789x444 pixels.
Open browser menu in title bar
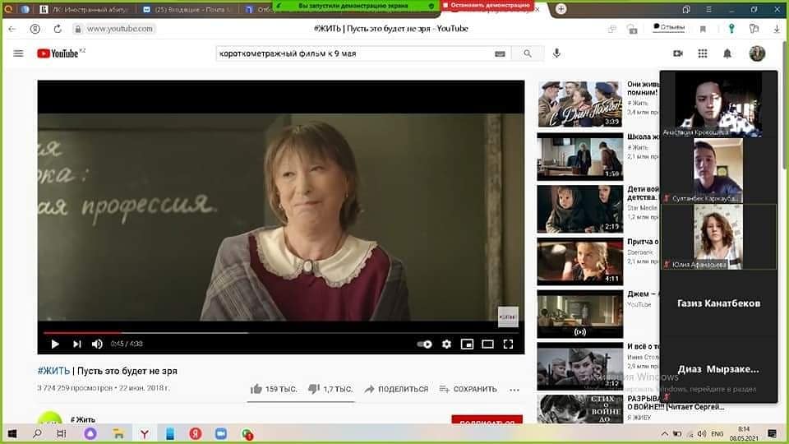[x=708, y=9]
